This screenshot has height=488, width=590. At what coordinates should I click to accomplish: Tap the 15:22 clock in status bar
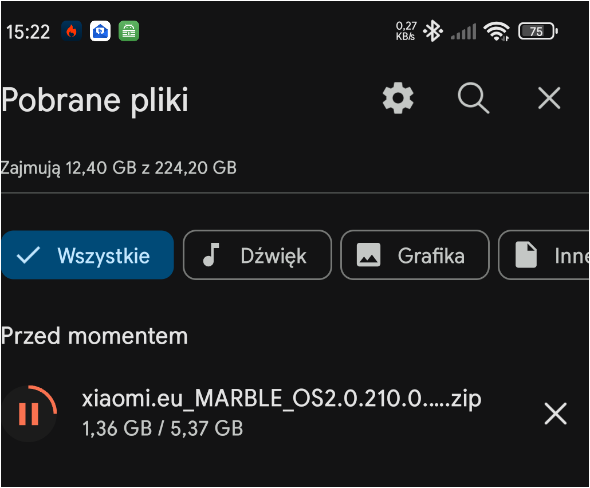(28, 32)
